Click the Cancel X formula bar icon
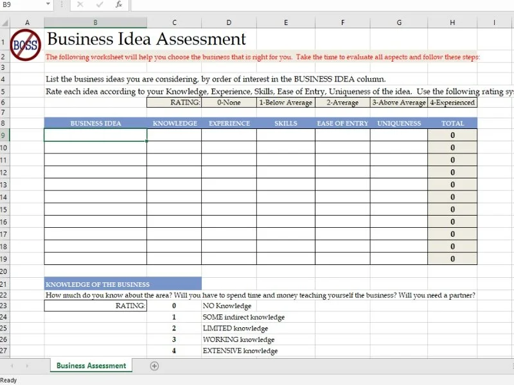 click(x=80, y=4)
